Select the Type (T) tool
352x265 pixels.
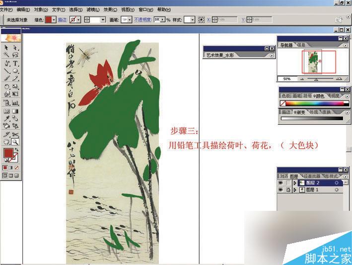(15, 63)
